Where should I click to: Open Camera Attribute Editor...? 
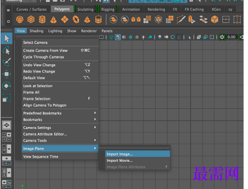point(60,134)
